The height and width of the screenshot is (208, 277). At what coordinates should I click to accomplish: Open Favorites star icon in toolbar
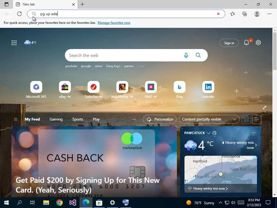pyautogui.click(x=233, y=14)
